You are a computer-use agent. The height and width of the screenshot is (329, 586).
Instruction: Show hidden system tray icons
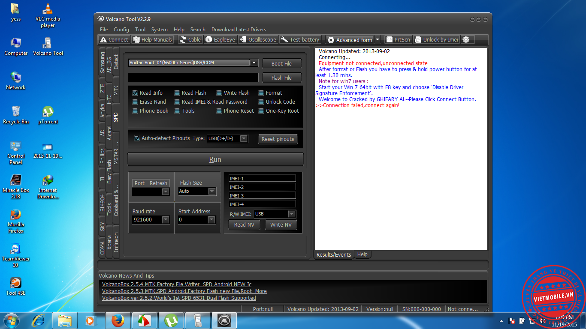click(501, 320)
